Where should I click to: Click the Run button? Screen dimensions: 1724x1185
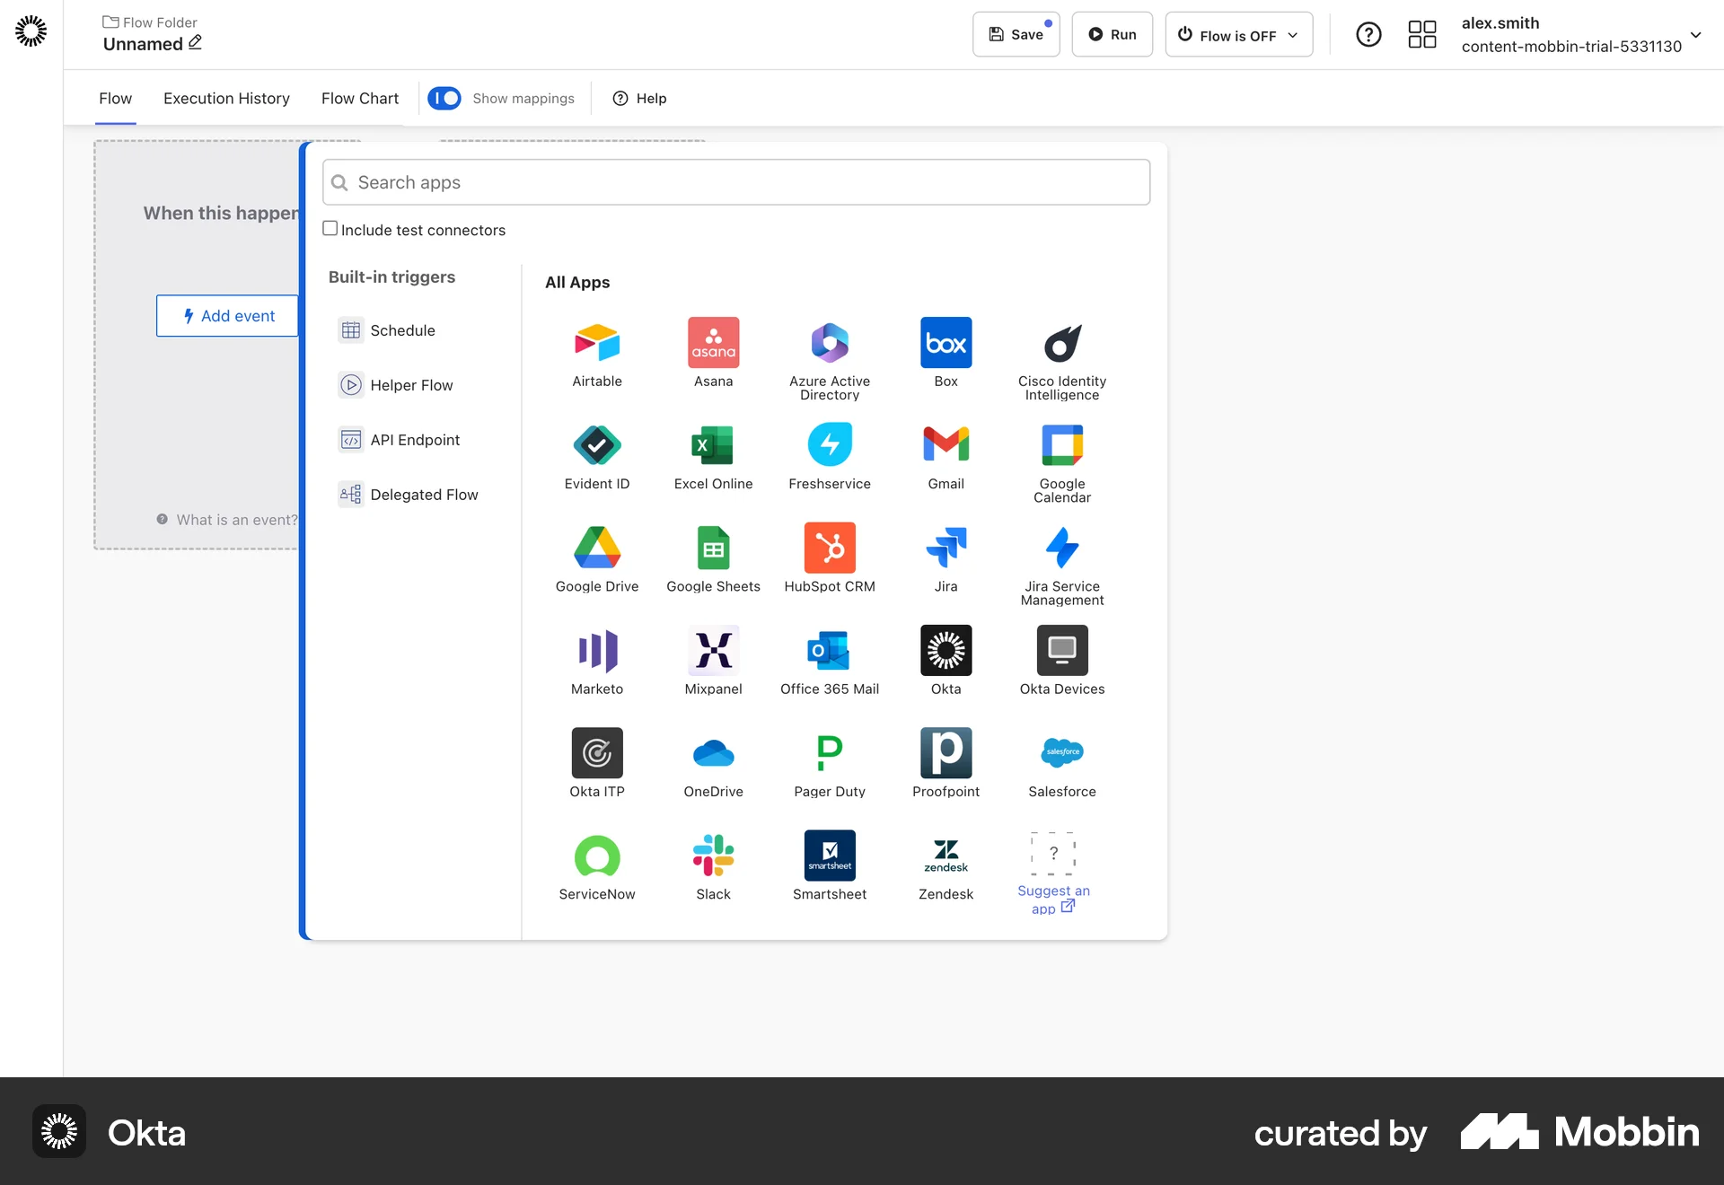[1112, 34]
